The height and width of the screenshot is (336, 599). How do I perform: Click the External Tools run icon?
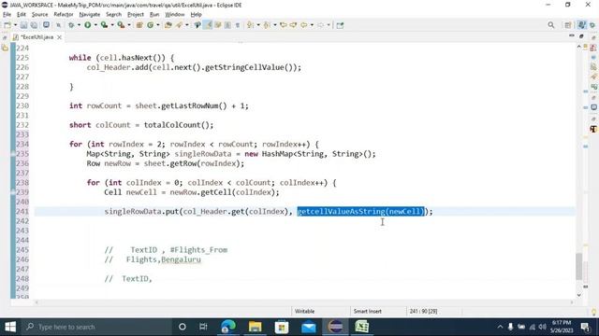(121, 25)
